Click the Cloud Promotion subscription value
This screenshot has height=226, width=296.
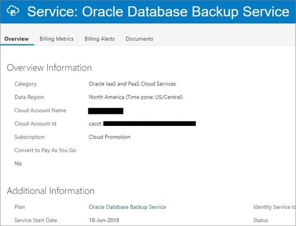(x=110, y=137)
